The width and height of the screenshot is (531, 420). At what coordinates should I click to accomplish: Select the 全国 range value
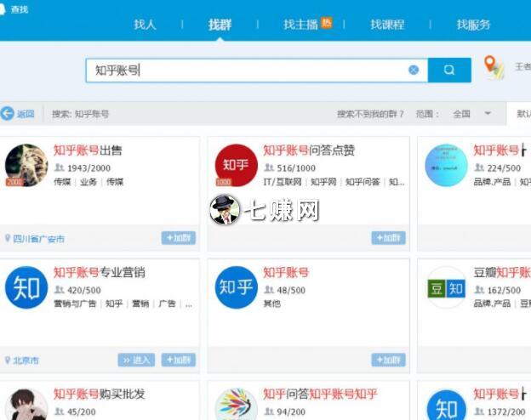pos(461,114)
